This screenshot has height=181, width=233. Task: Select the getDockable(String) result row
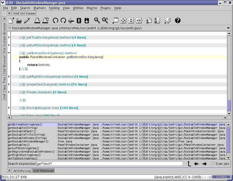(x=117, y=128)
